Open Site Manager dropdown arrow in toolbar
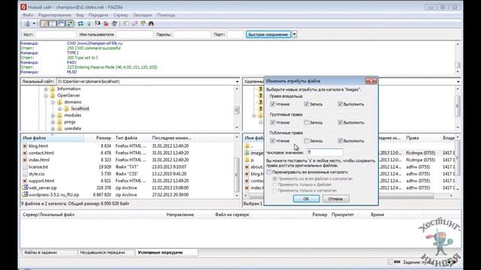This screenshot has height=270, width=481. [x=34, y=23]
